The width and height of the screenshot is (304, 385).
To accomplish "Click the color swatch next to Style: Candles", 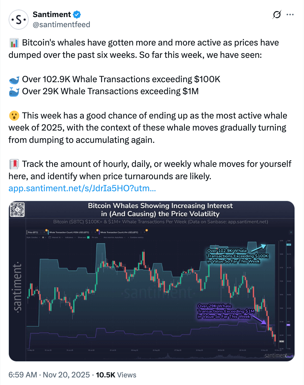I will pyautogui.click(x=43, y=237).
